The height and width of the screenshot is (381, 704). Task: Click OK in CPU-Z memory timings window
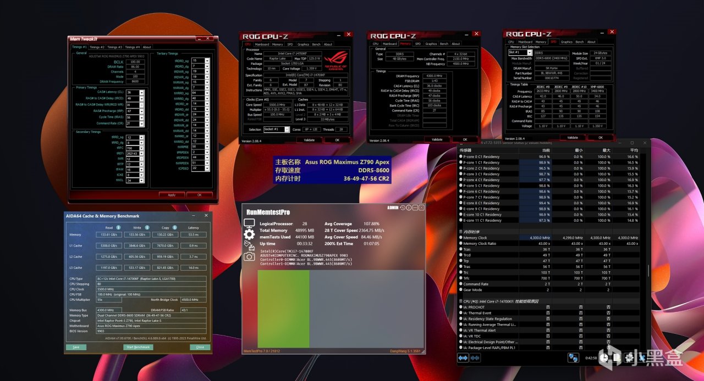(466, 139)
